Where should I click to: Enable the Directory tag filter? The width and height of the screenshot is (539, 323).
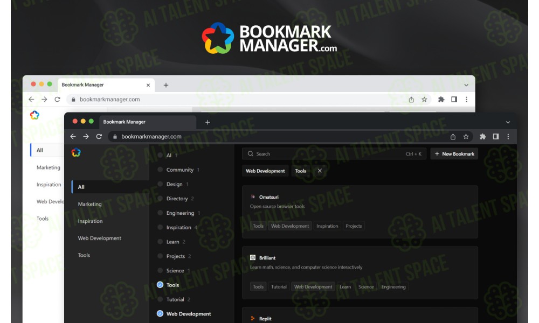[x=160, y=199]
